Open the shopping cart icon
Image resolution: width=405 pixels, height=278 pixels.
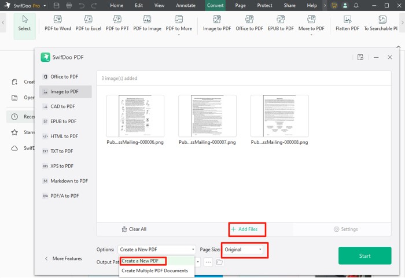pyautogui.click(x=334, y=5)
